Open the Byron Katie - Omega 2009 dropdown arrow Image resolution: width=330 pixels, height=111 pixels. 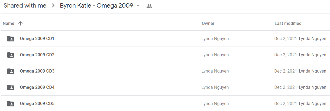tap(138, 6)
